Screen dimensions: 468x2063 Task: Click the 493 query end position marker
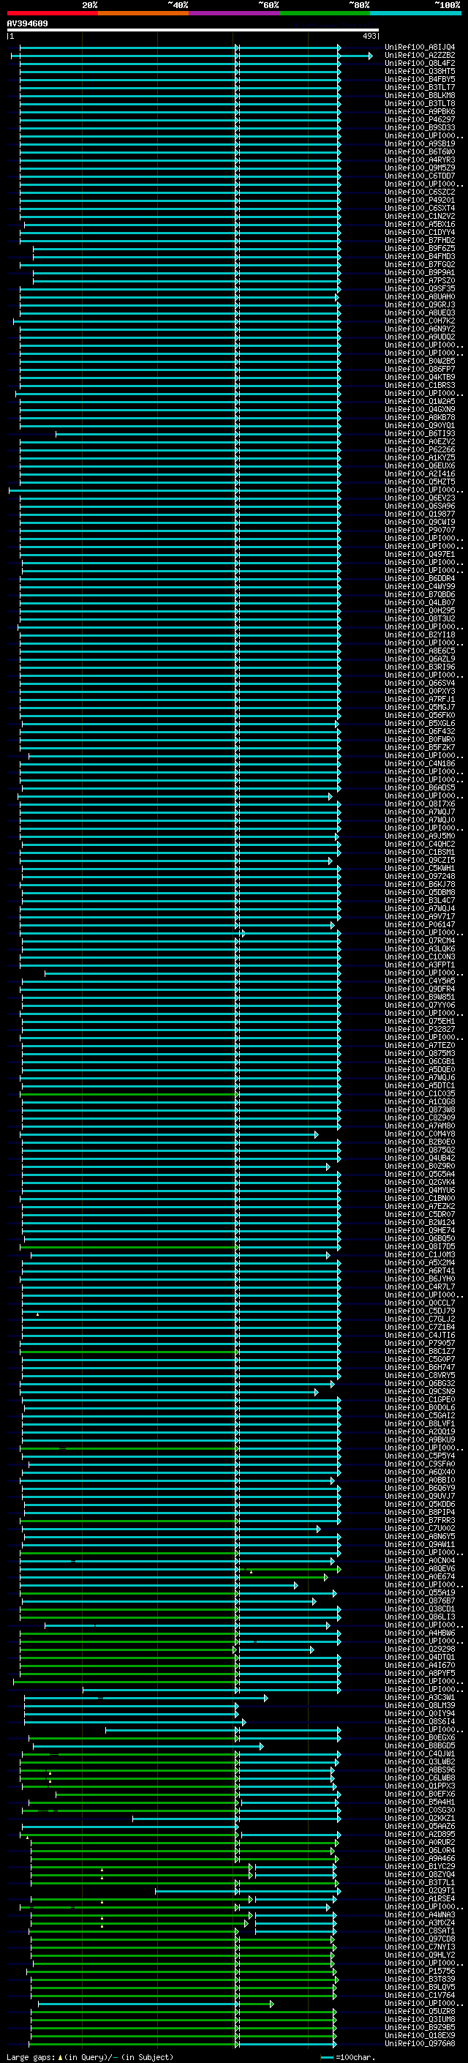[x=369, y=36]
